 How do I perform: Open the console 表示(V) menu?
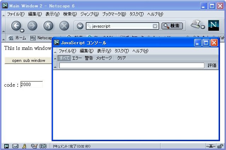104,51
